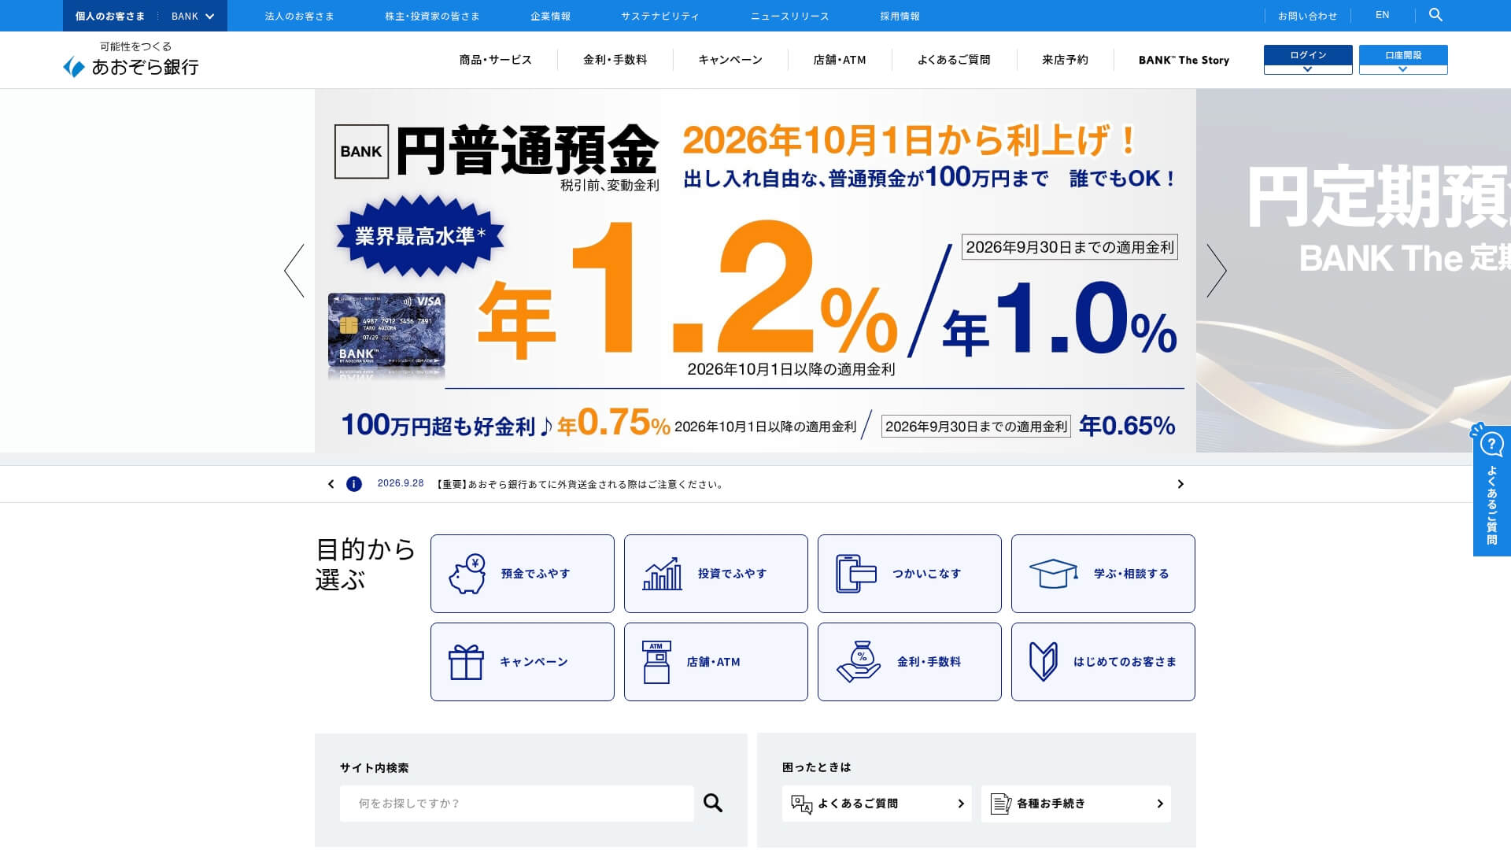Open the キャンペーン navigation menu

click(730, 60)
